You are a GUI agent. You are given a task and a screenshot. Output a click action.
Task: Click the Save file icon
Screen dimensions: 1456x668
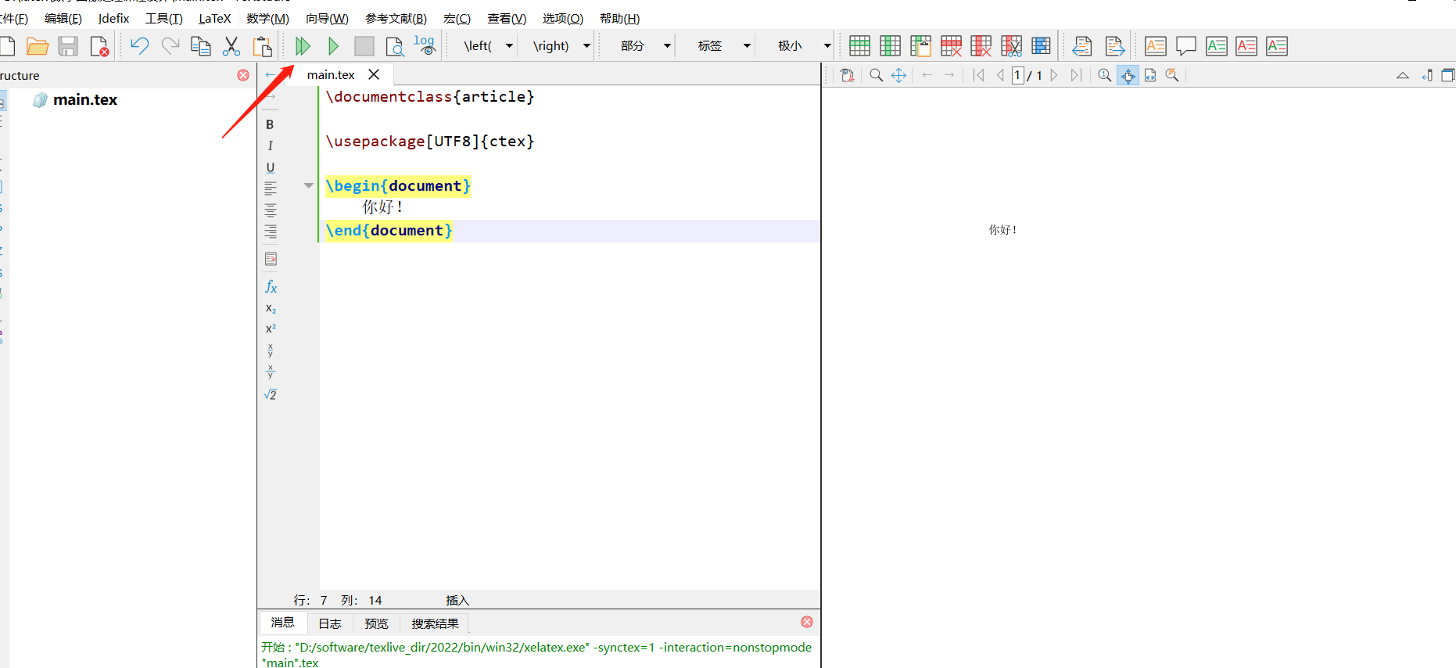pyautogui.click(x=68, y=46)
